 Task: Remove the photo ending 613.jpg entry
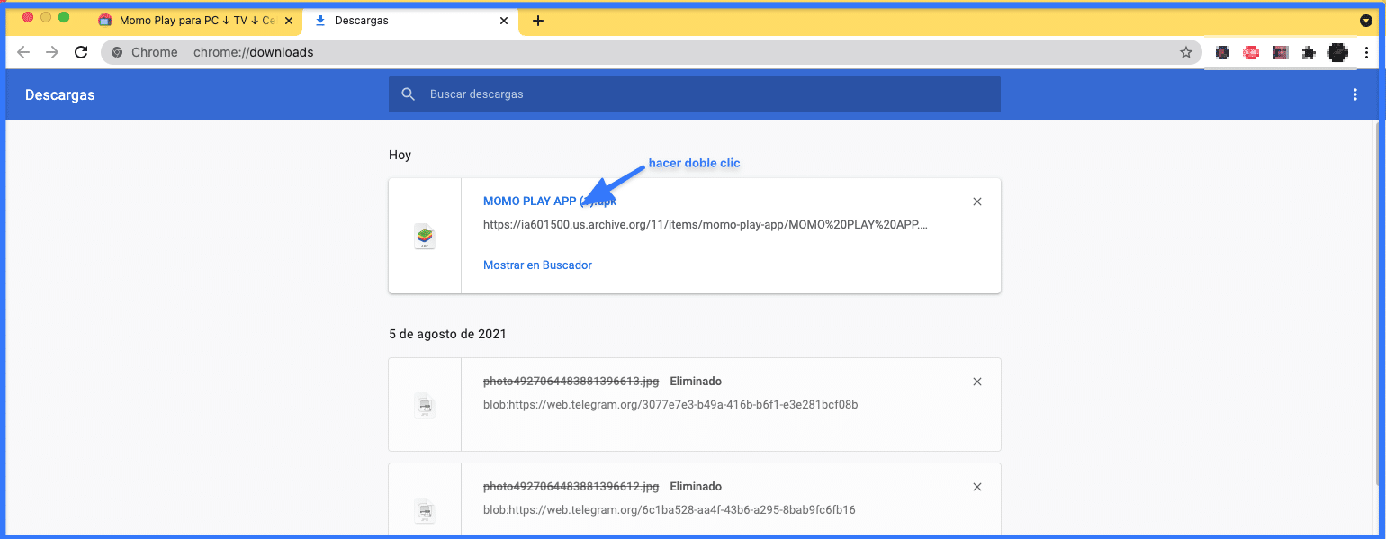click(x=977, y=382)
